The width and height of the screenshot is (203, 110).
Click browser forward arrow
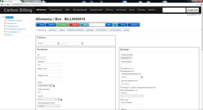[5, 5]
